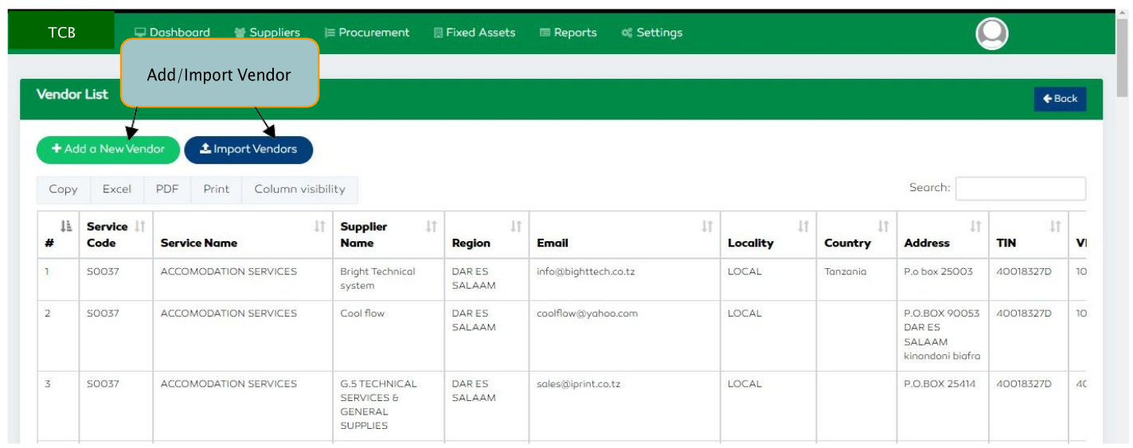The width and height of the screenshot is (1133, 448).
Task: Print the vendor list
Action: (x=216, y=189)
